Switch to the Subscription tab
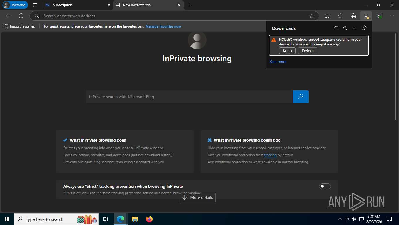The width and height of the screenshot is (399, 225). [78, 5]
